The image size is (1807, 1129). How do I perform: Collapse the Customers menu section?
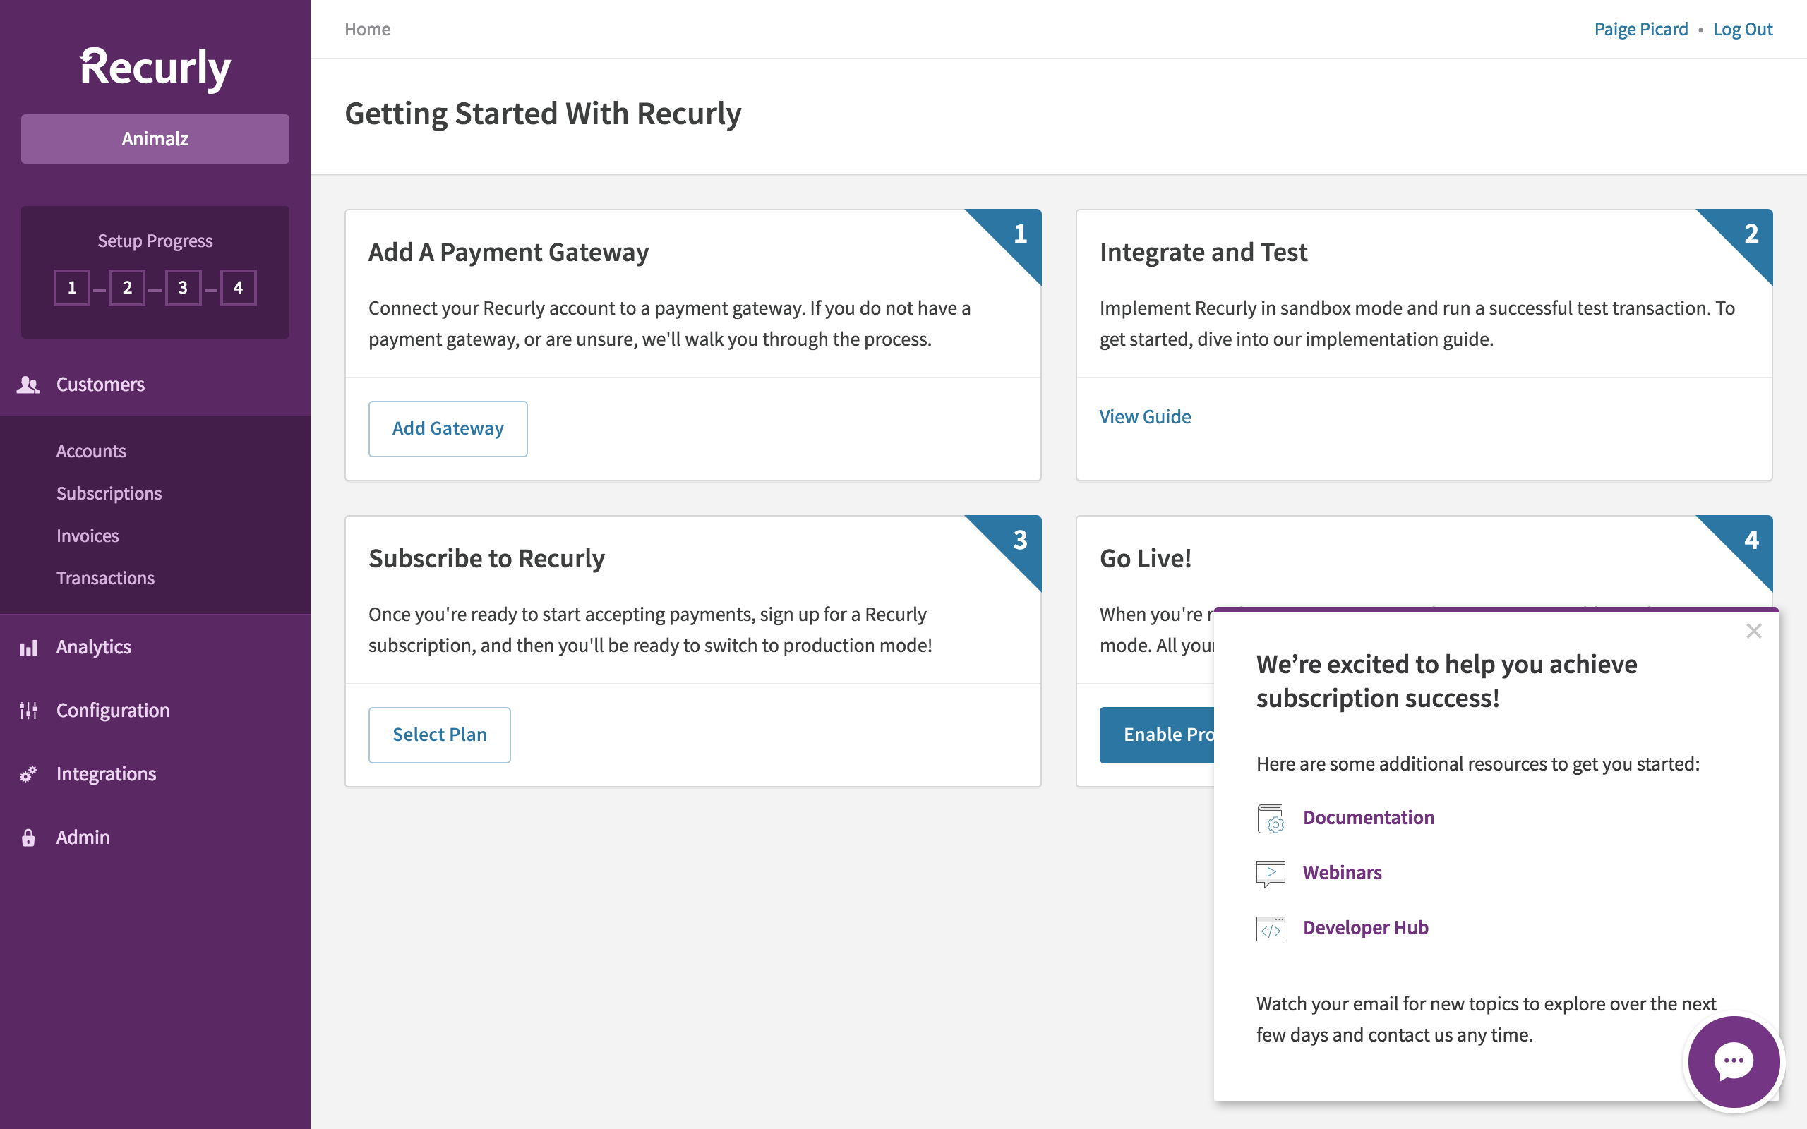(155, 385)
